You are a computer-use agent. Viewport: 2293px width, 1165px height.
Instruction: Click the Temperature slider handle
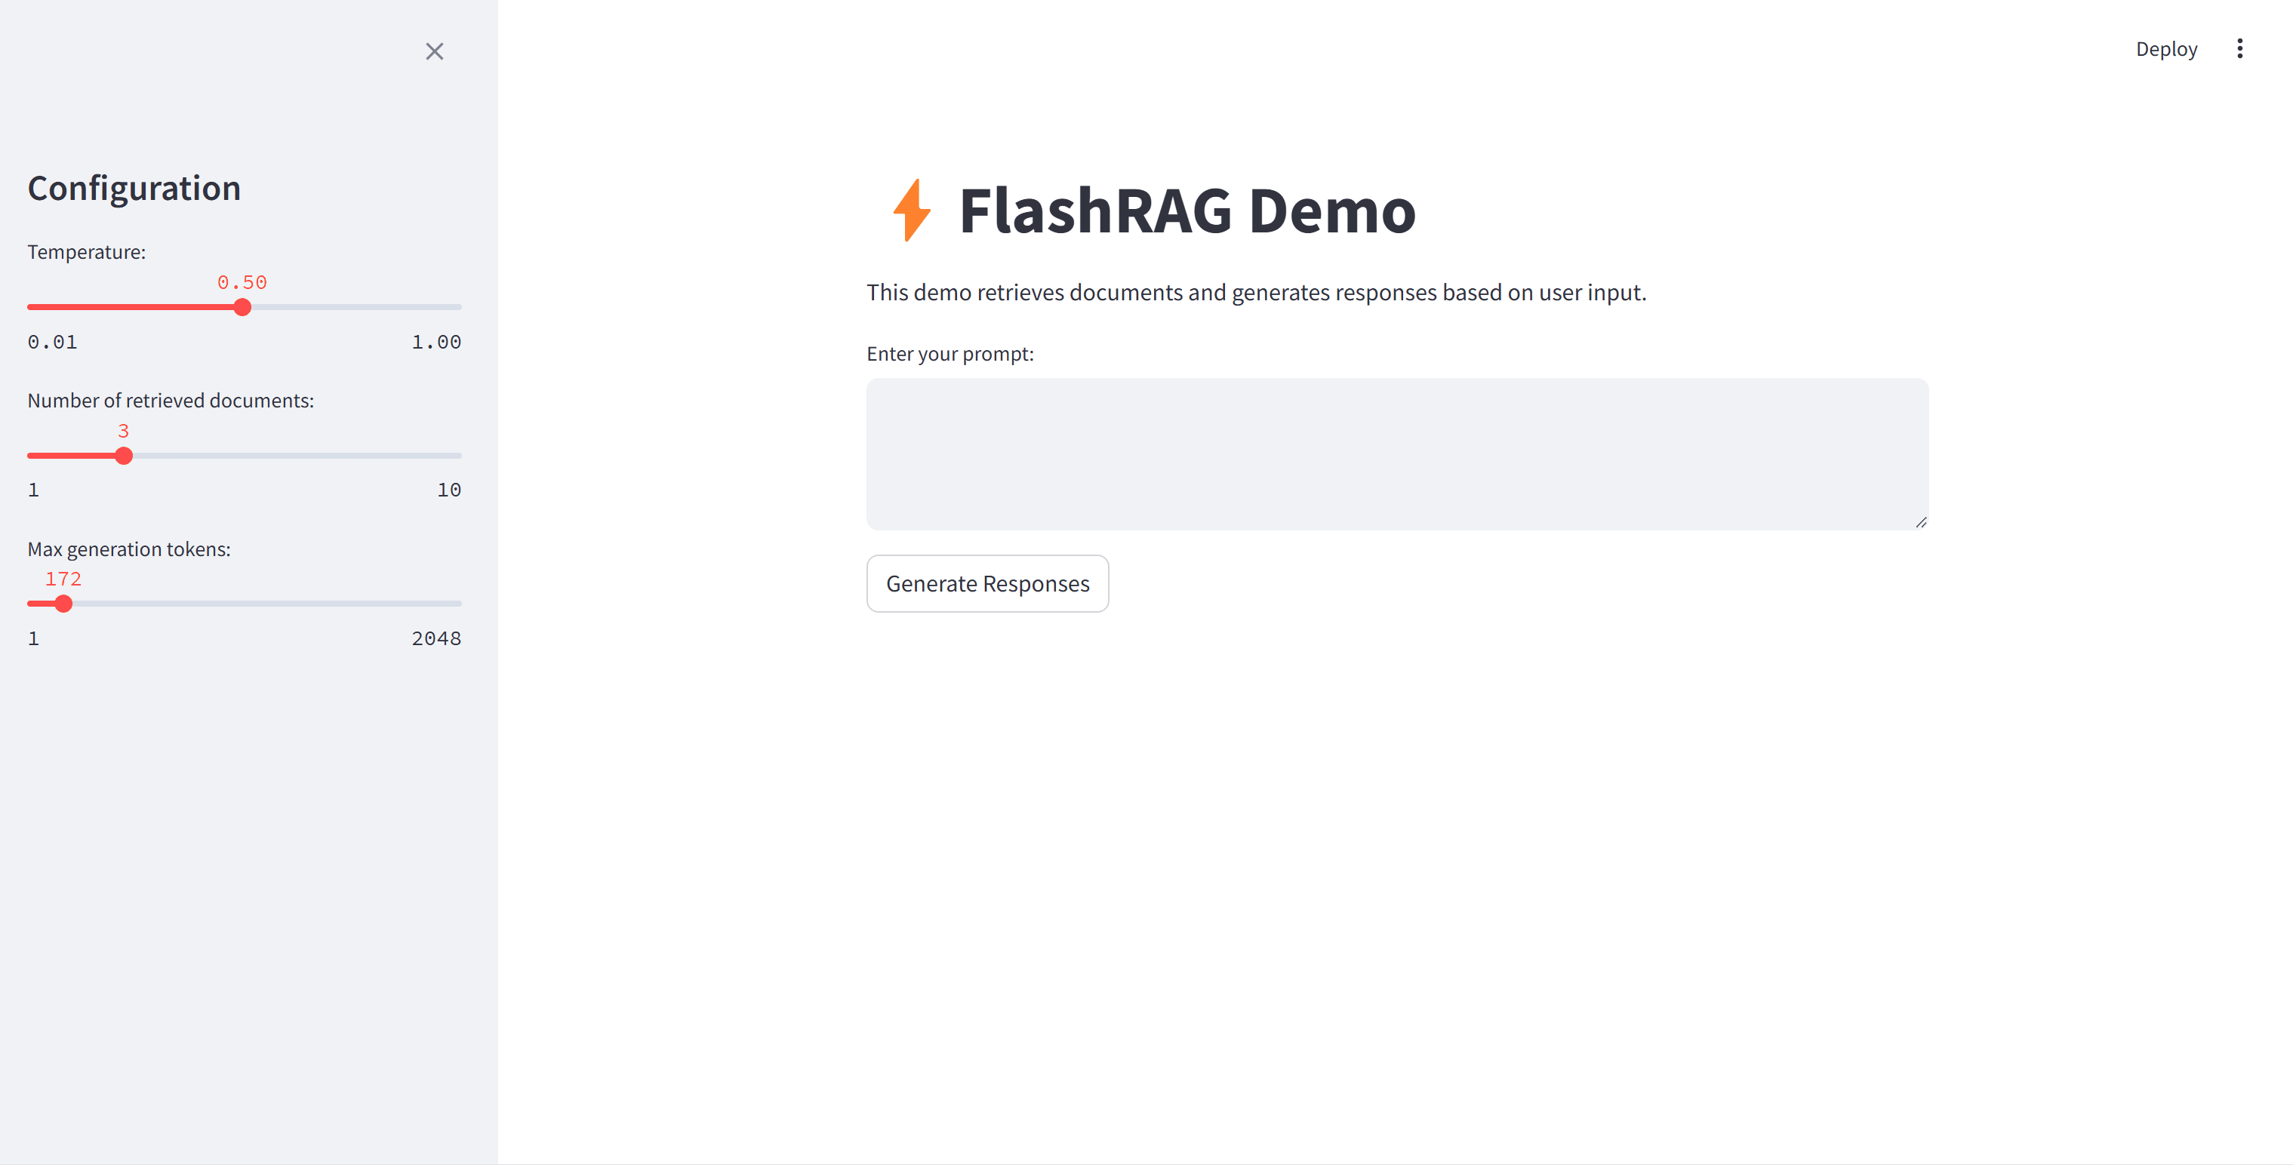tap(242, 307)
